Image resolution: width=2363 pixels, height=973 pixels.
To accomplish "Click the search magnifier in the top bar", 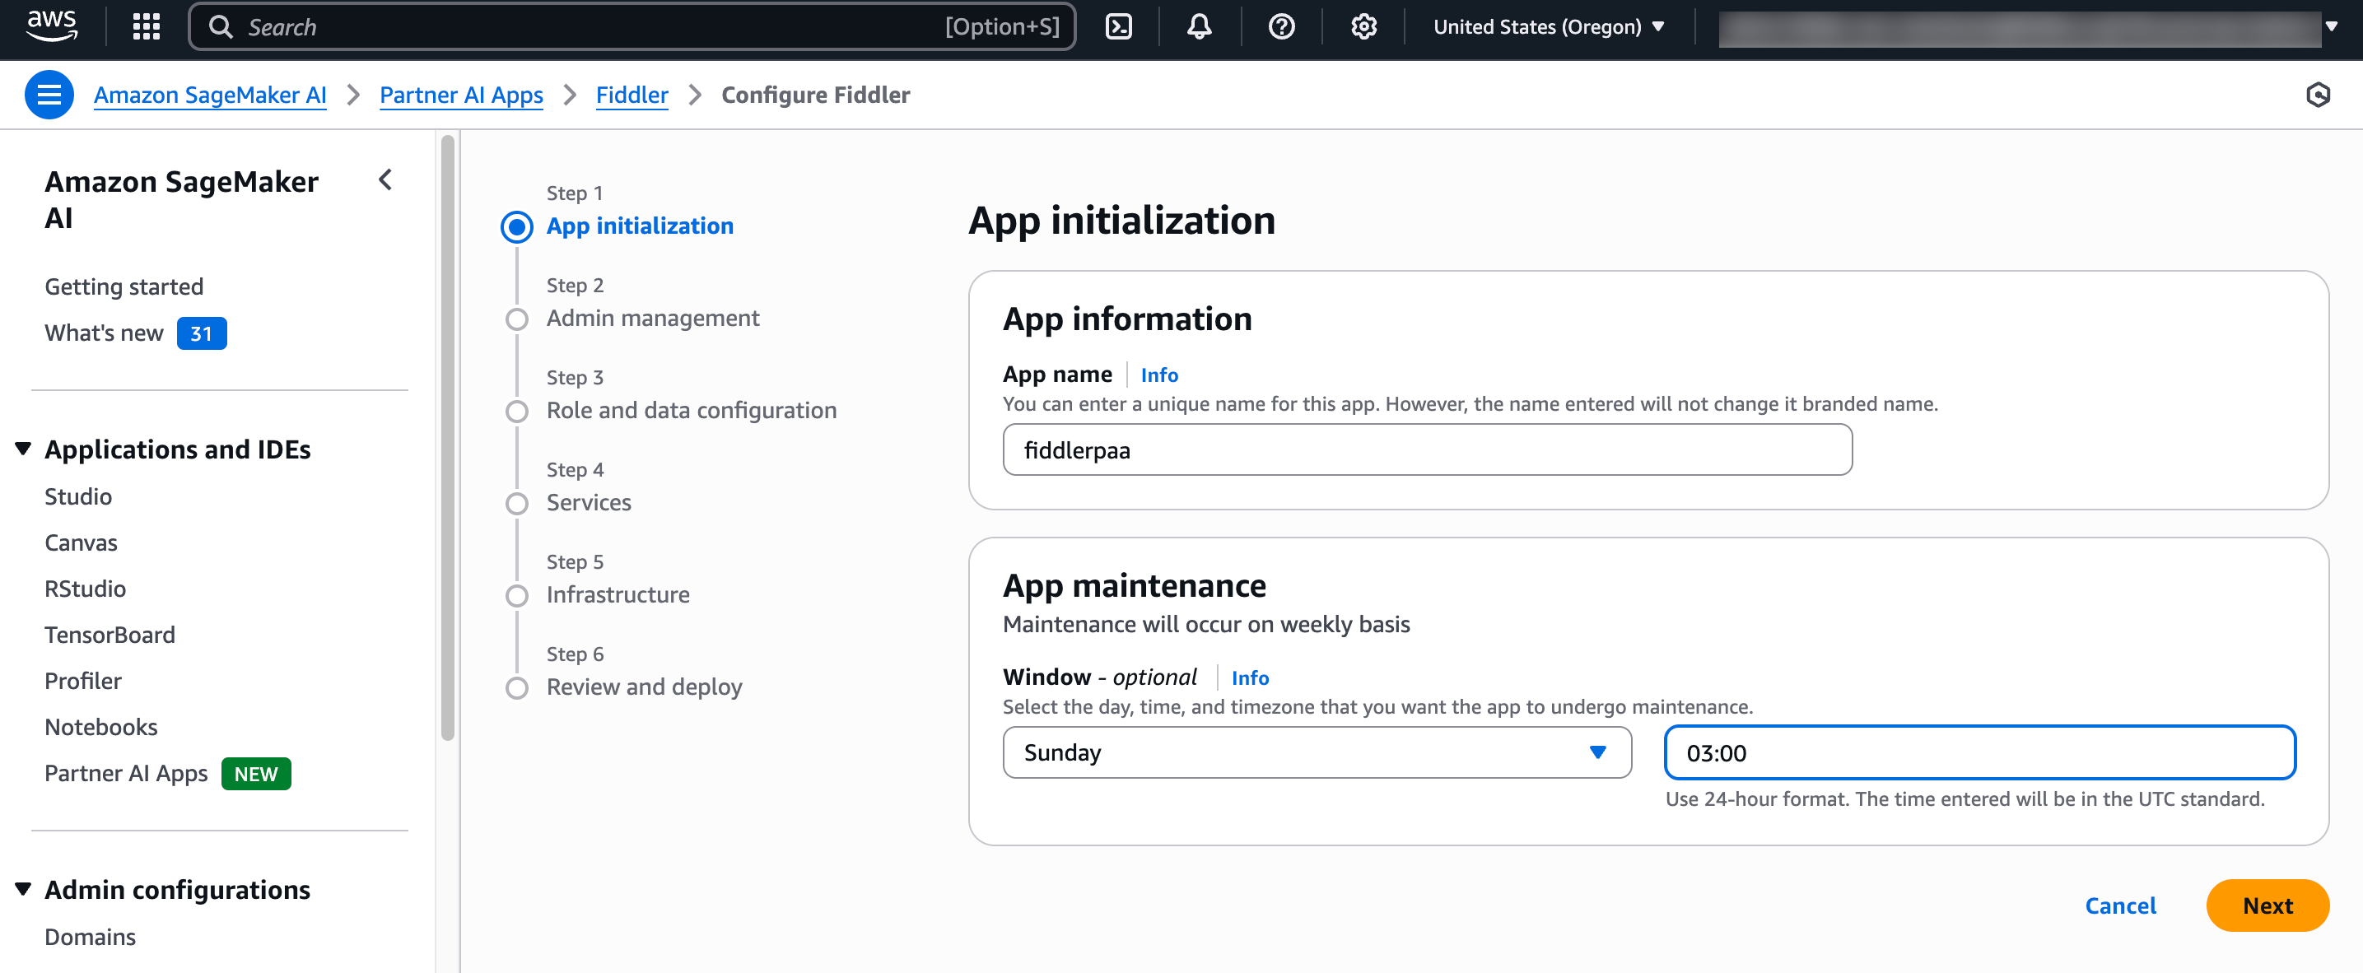I will [x=220, y=26].
